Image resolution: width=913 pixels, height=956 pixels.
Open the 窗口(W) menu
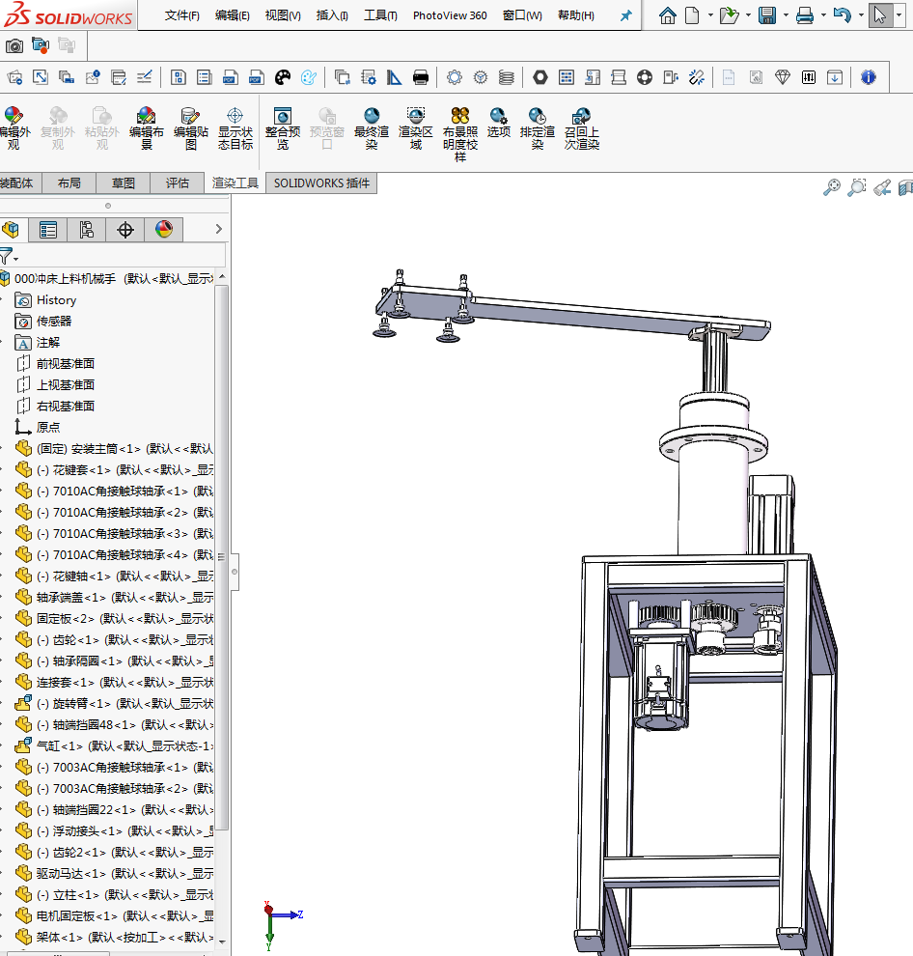click(522, 15)
